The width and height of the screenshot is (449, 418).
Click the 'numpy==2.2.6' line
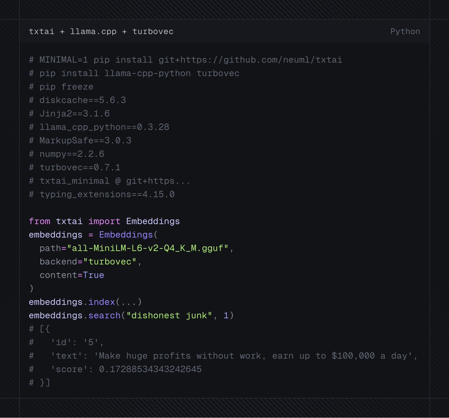[67, 154]
